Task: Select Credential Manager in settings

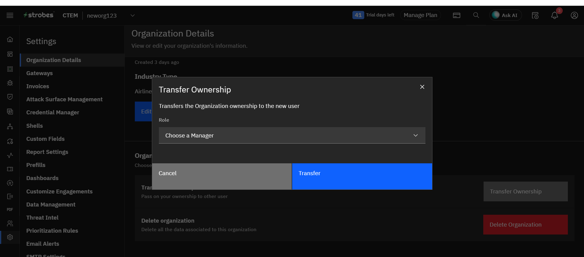Action: pos(53,113)
